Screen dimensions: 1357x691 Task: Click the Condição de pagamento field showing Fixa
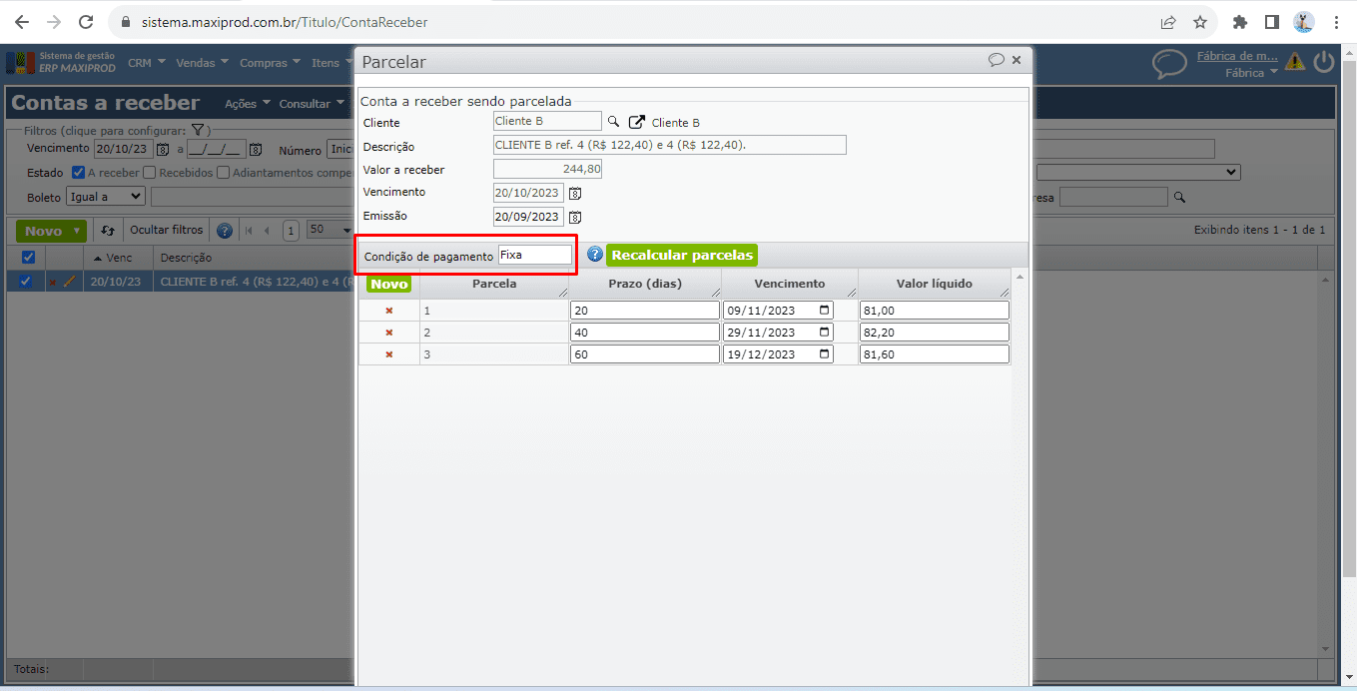coord(535,256)
